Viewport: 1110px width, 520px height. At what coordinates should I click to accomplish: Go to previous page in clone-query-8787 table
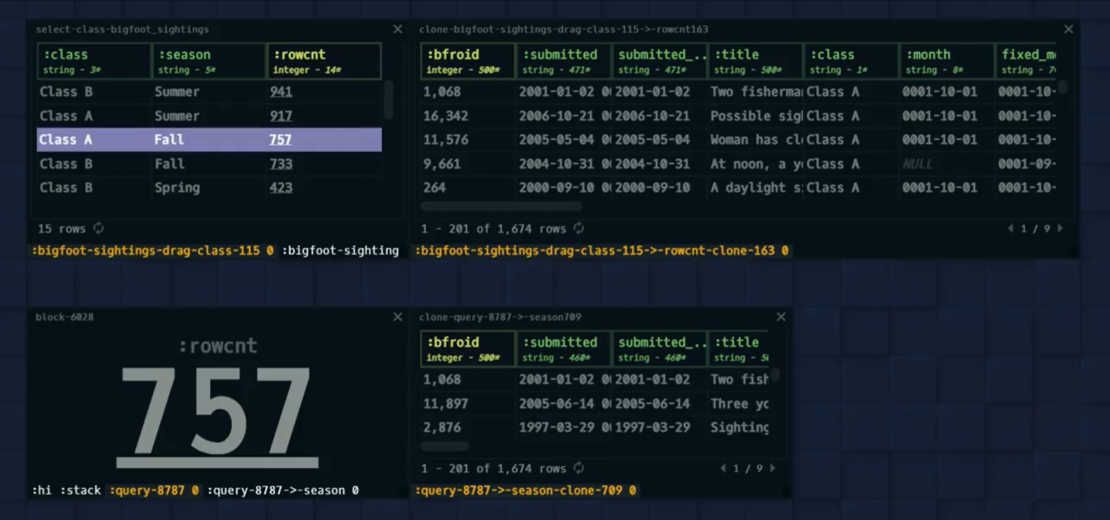[x=723, y=468]
